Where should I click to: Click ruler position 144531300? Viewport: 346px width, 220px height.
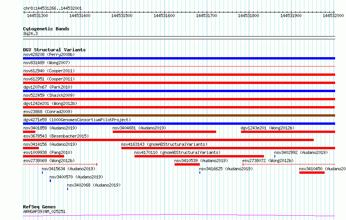[37, 16]
